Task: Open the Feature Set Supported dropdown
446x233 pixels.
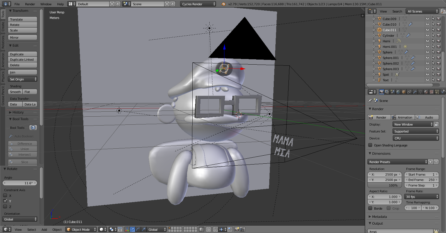Action: [x=416, y=131]
